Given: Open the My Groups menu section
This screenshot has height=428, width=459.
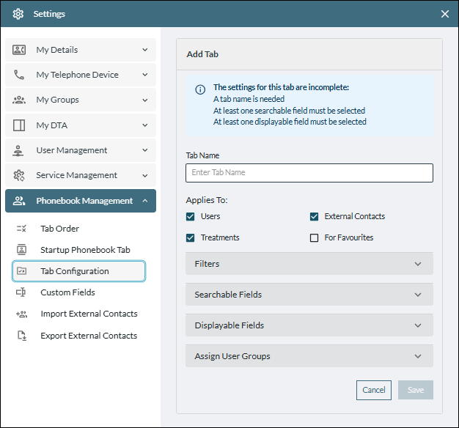Looking at the screenshot, I should [81, 100].
